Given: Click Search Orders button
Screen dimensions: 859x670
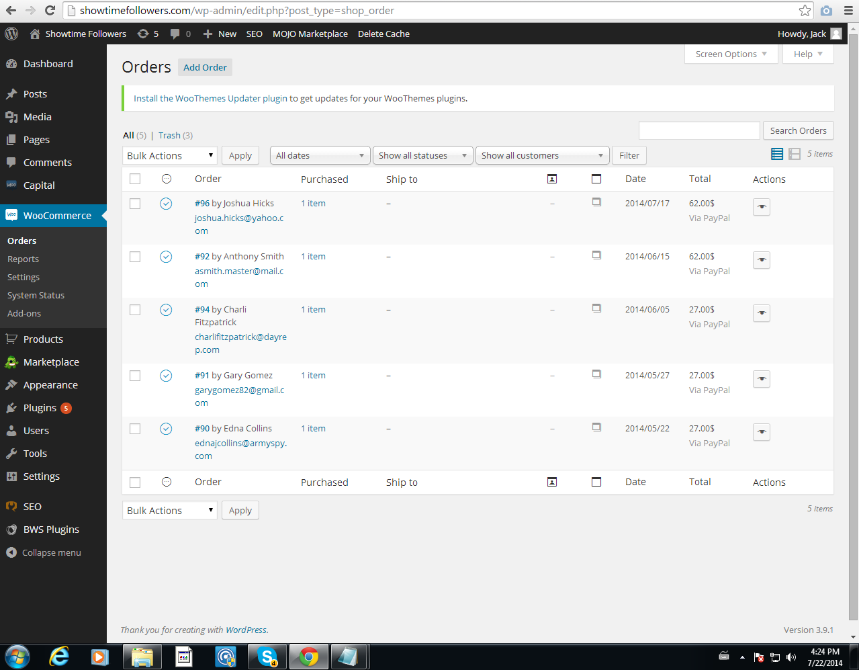Looking at the screenshot, I should click(x=798, y=130).
